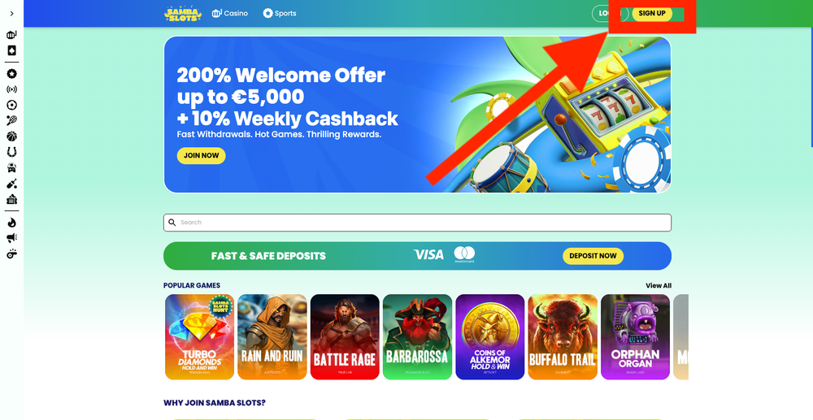Focus the game Search field

pos(417,223)
